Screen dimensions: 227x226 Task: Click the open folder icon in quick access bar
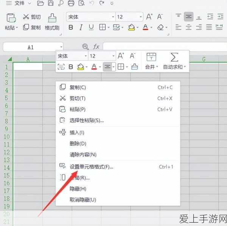(40, 3)
